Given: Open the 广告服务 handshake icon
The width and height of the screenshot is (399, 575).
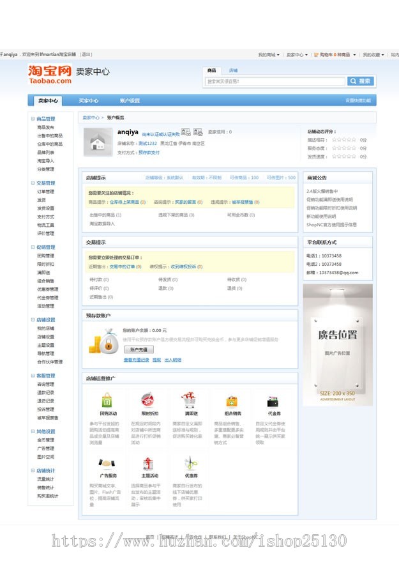Looking at the screenshot, I should [107, 464].
